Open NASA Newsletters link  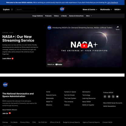click(x=109, y=106)
